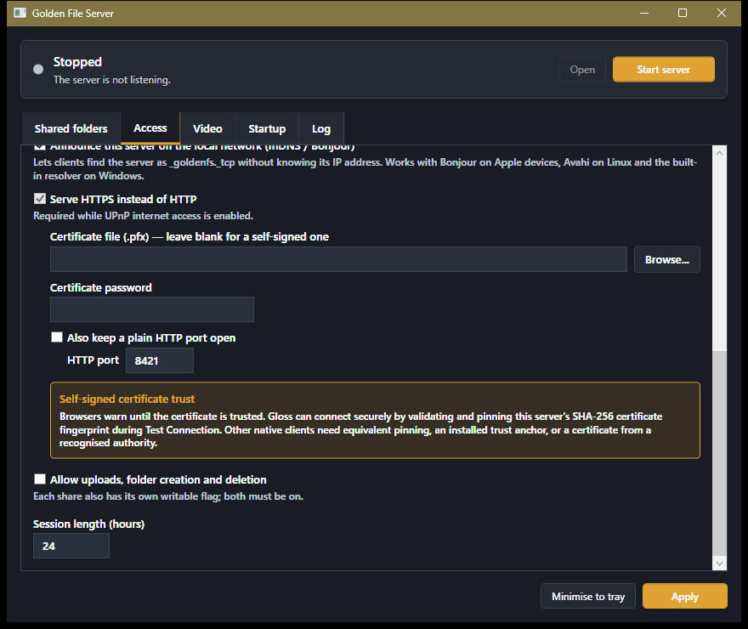Viewport: 748px width, 629px height.
Task: Click the Session length field showing 24
Action: (x=71, y=546)
